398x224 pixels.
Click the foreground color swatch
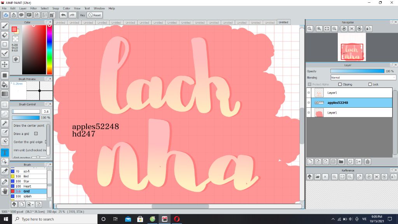(14, 29)
